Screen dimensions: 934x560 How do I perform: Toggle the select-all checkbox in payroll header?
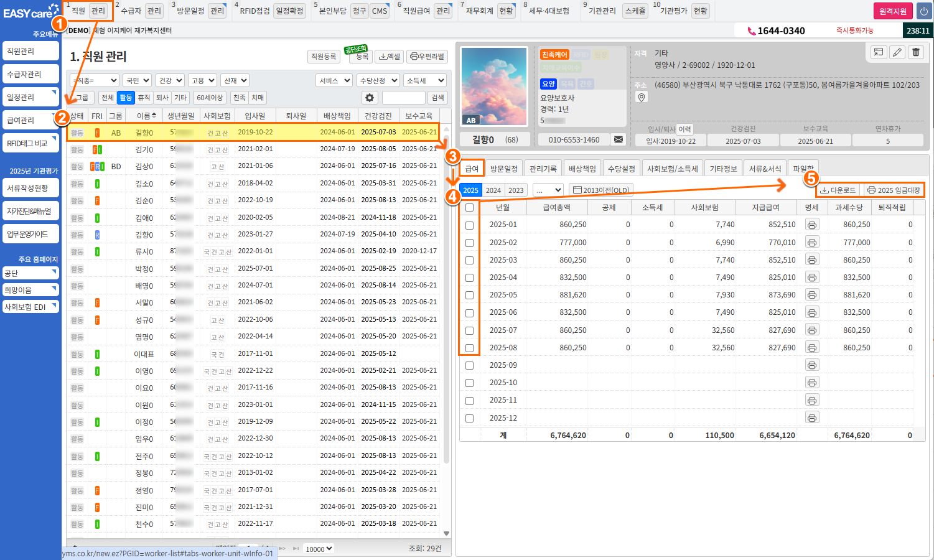[x=469, y=208]
